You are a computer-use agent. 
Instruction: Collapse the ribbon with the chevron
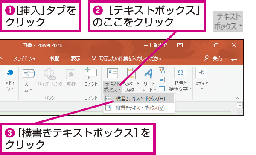[237, 98]
